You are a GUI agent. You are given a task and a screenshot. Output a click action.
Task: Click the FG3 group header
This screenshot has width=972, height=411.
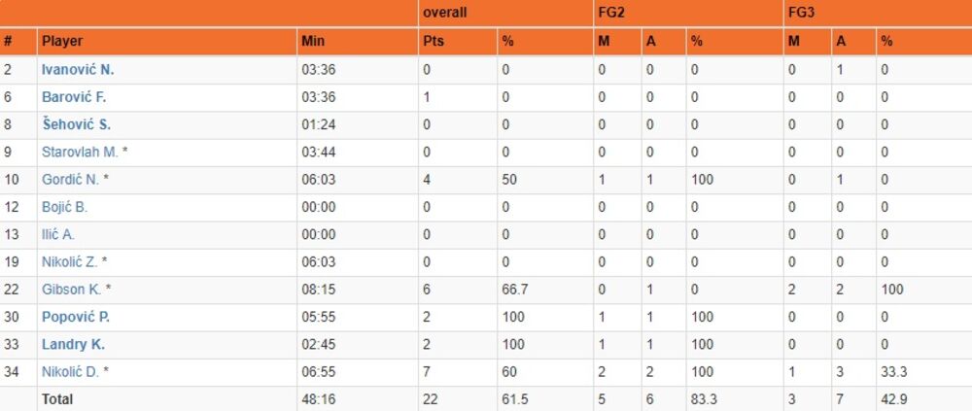pos(801,14)
